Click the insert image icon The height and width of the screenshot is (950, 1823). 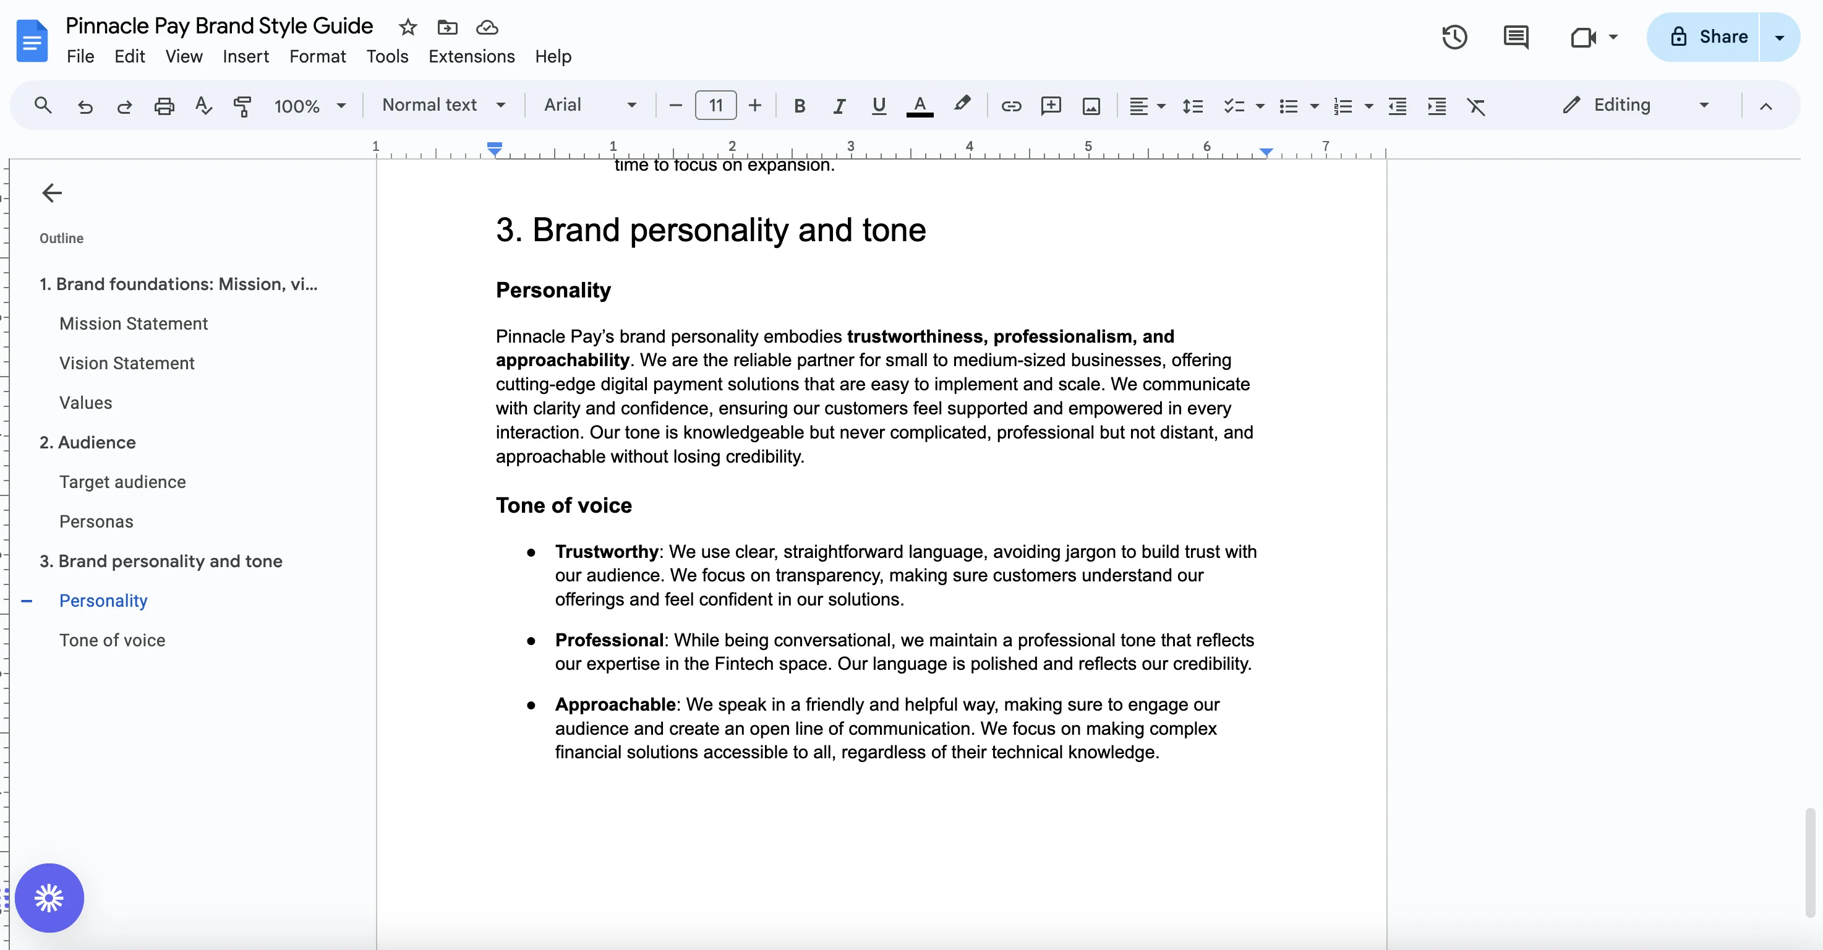pos(1091,106)
